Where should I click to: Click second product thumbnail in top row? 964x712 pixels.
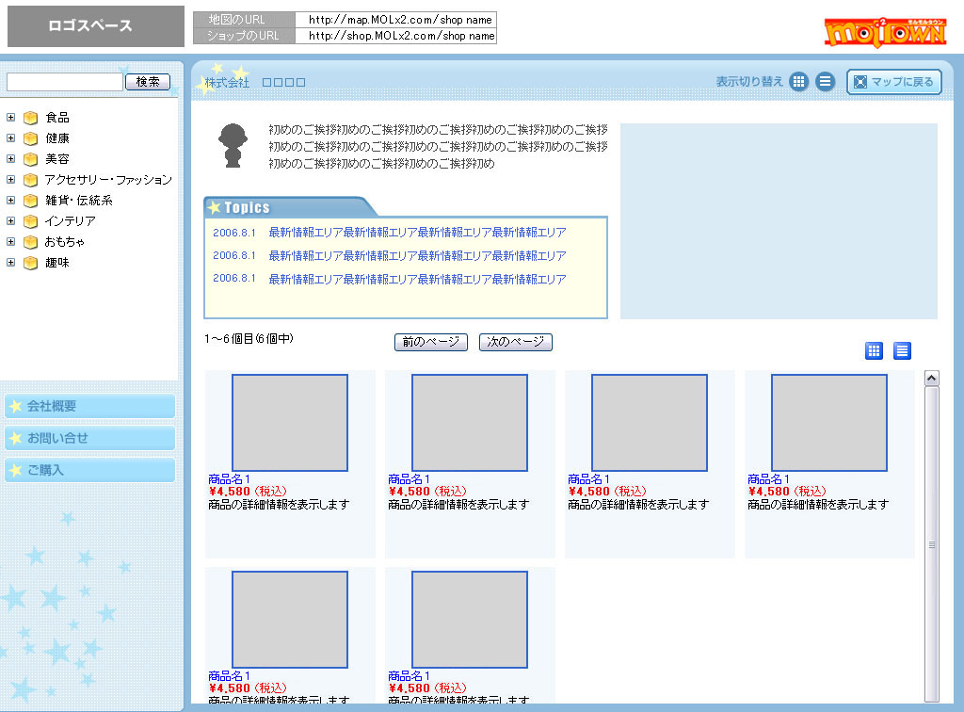pos(470,423)
